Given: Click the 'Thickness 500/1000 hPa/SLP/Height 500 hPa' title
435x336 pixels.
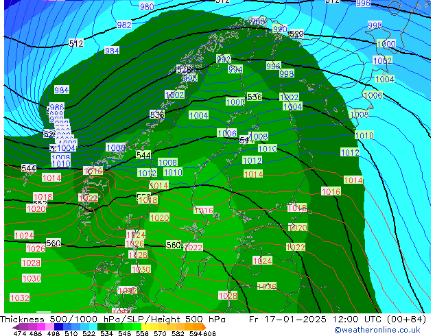Looking at the screenshot, I should (x=113, y=320).
